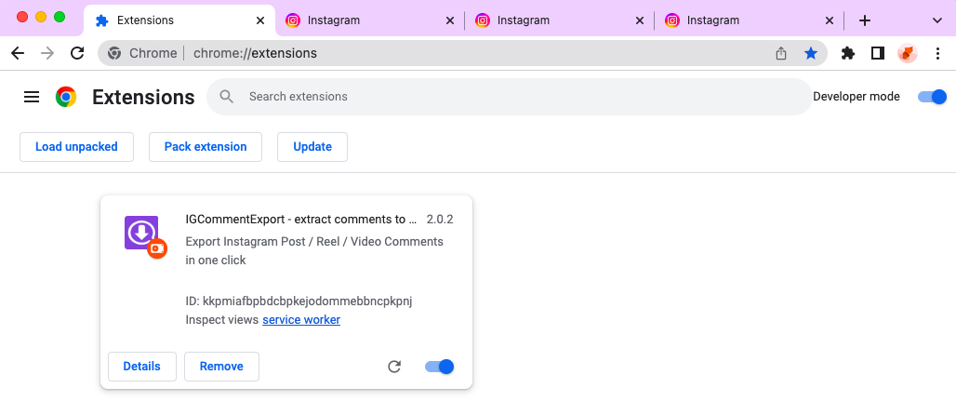
Task: Disable the IGCommentExport extension toggle
Action: coord(440,367)
